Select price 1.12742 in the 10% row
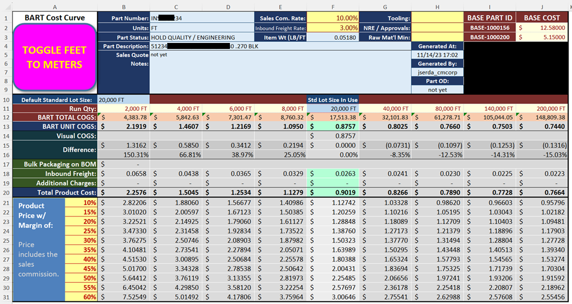This screenshot has height=304, width=572. pos(333,202)
